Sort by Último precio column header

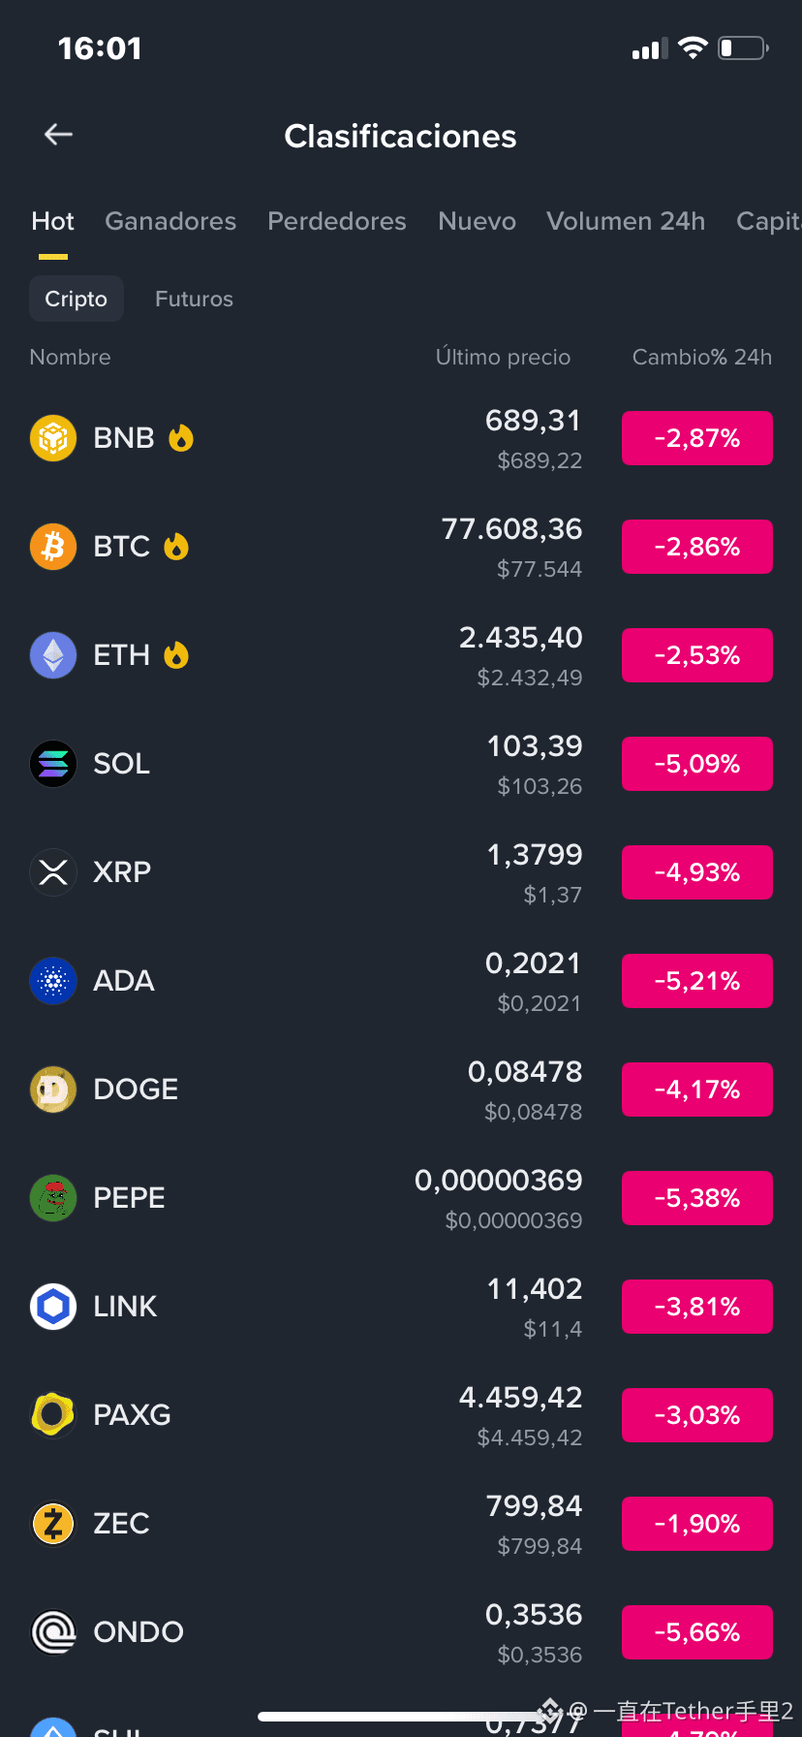point(504,357)
